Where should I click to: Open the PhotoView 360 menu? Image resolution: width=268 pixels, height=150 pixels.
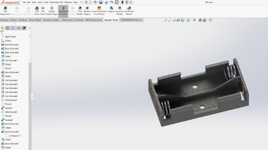[x=56, y=2]
